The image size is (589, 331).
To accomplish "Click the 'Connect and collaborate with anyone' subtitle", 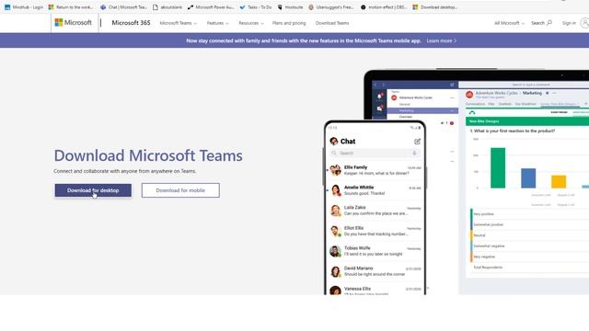I will coord(125,171).
